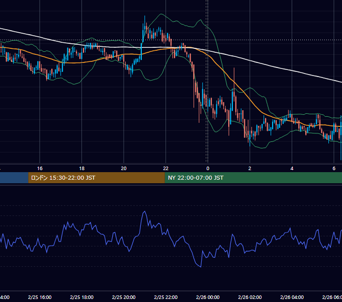
Task: Click the 2/26 04:00 time label
Action: click(x=292, y=297)
